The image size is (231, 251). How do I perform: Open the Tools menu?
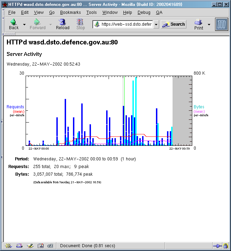pos(92,12)
